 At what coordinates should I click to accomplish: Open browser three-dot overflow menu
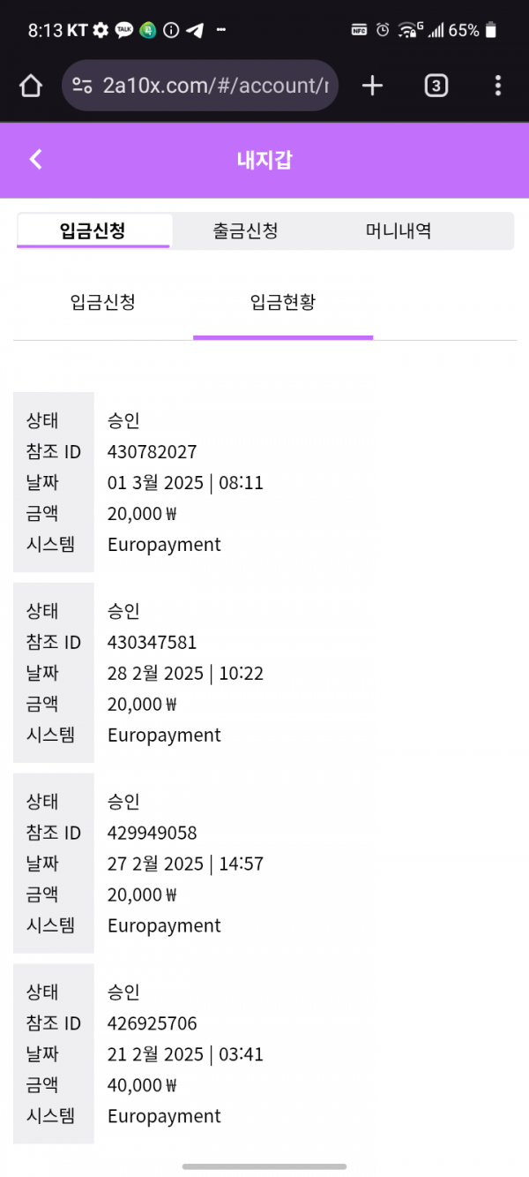coord(498,86)
